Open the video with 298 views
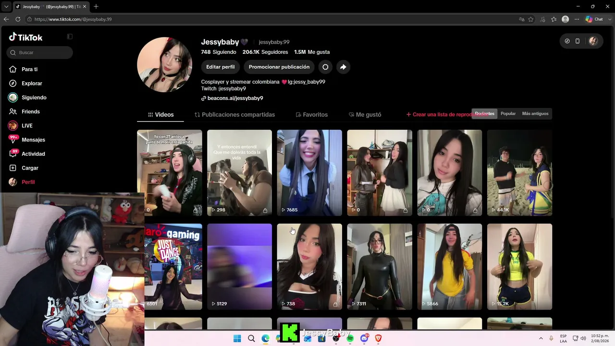The width and height of the screenshot is (615, 346). click(x=239, y=173)
